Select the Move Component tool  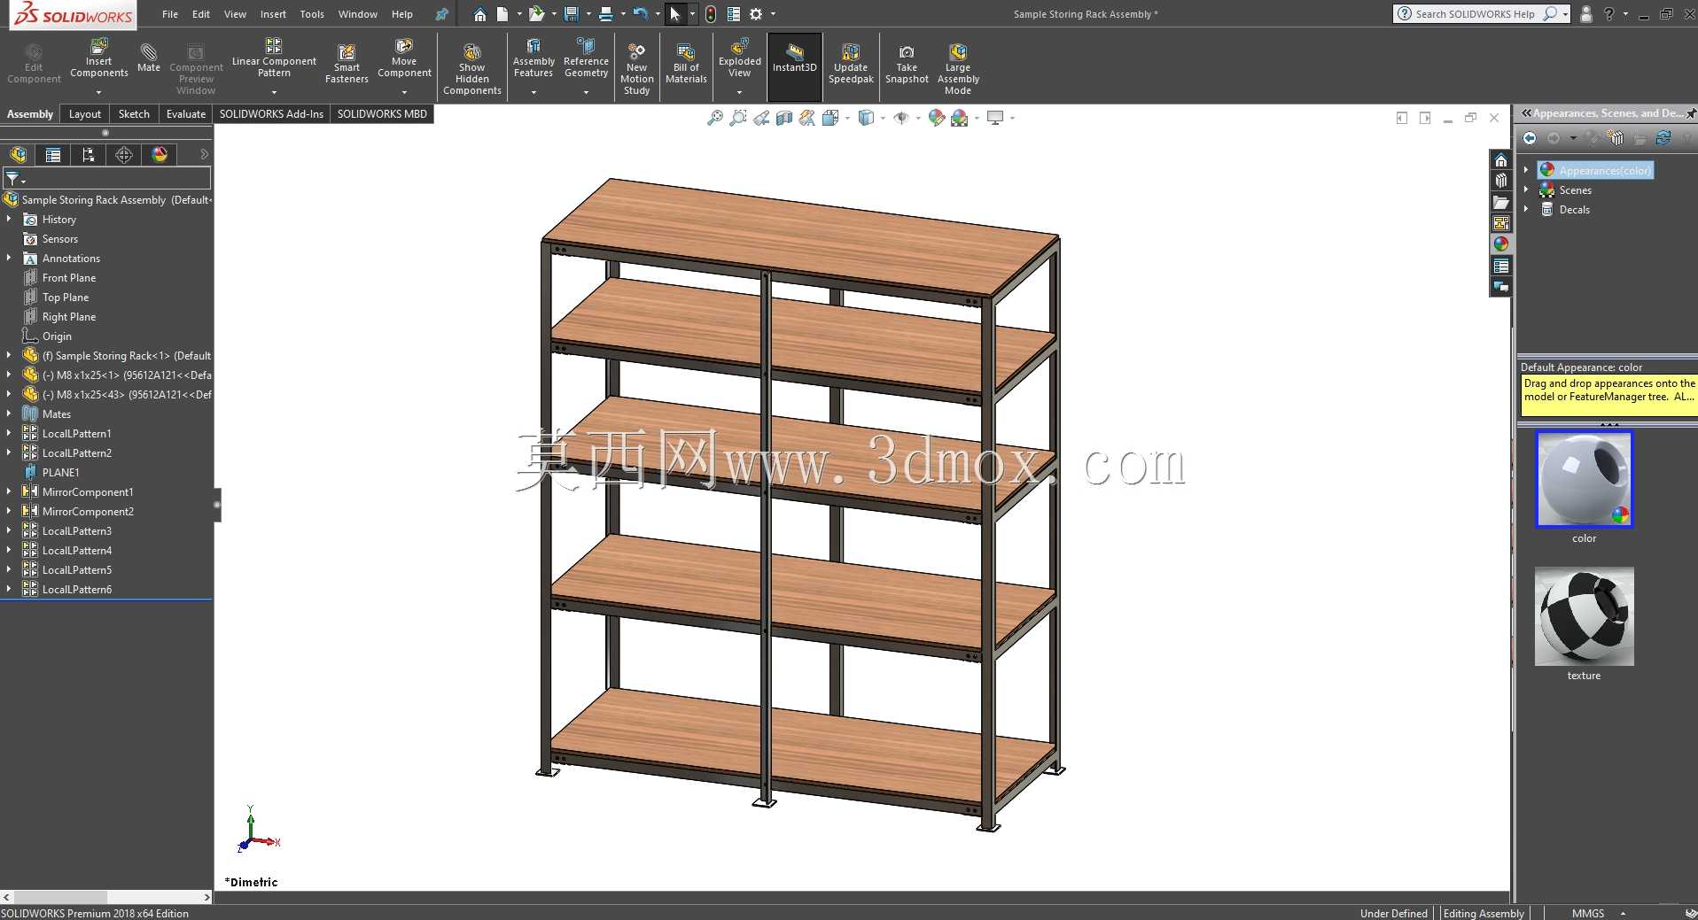[x=404, y=58]
